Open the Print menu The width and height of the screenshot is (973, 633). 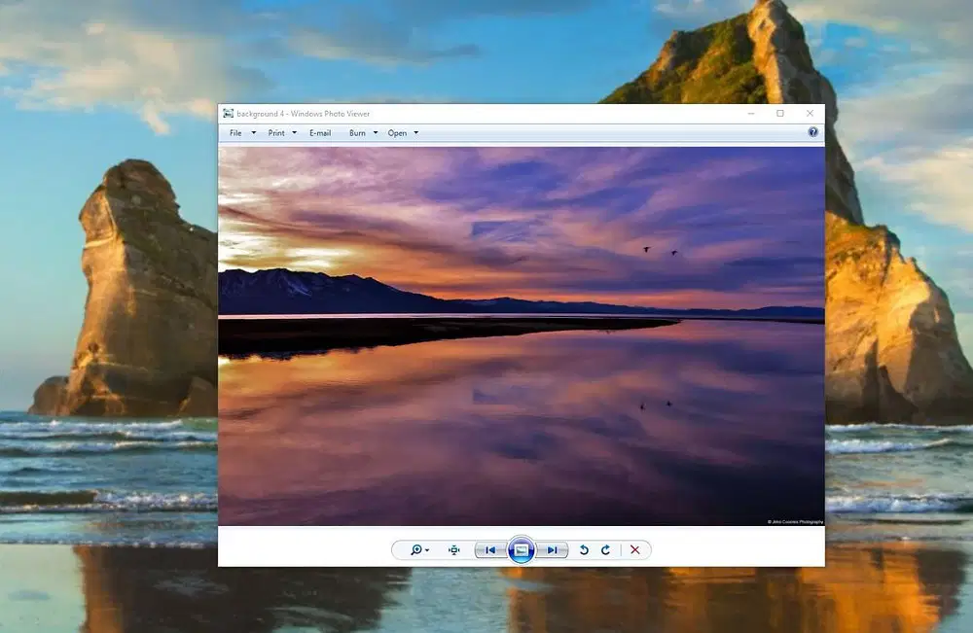click(276, 132)
